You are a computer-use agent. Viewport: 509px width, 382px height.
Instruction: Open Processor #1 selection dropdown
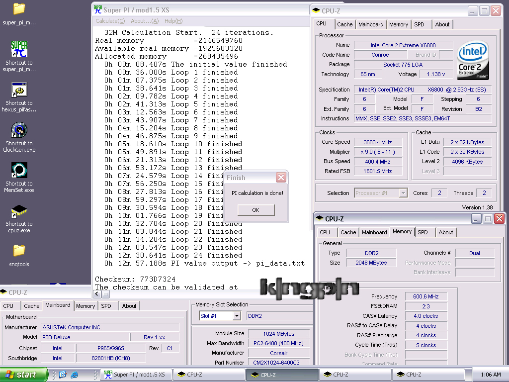403,193
